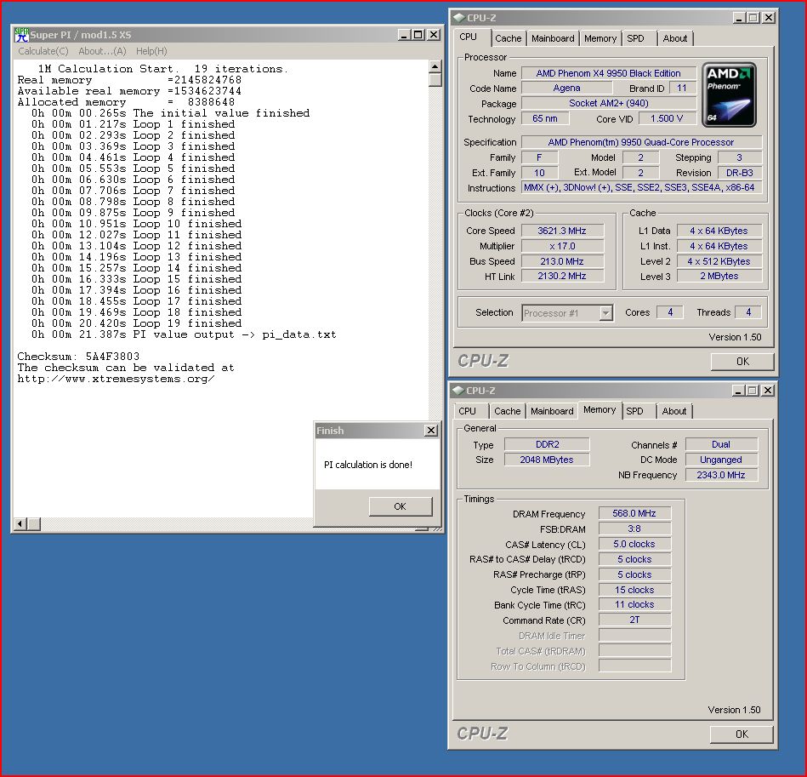Click the DRAM Frequency value 568.0 MHz

[x=634, y=513]
